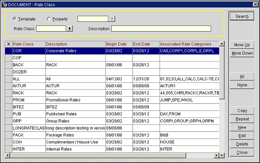The height and width of the screenshot is (163, 260).
Task: Click the Repeat button
Action: 242,119
